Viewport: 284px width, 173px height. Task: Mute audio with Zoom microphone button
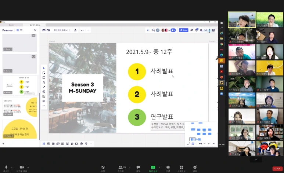[6, 169]
